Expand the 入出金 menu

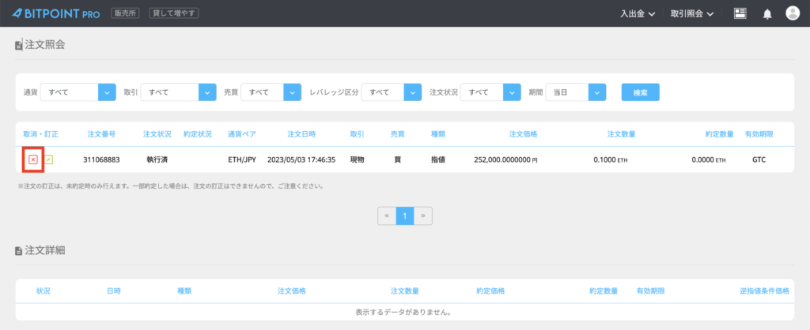(x=638, y=14)
